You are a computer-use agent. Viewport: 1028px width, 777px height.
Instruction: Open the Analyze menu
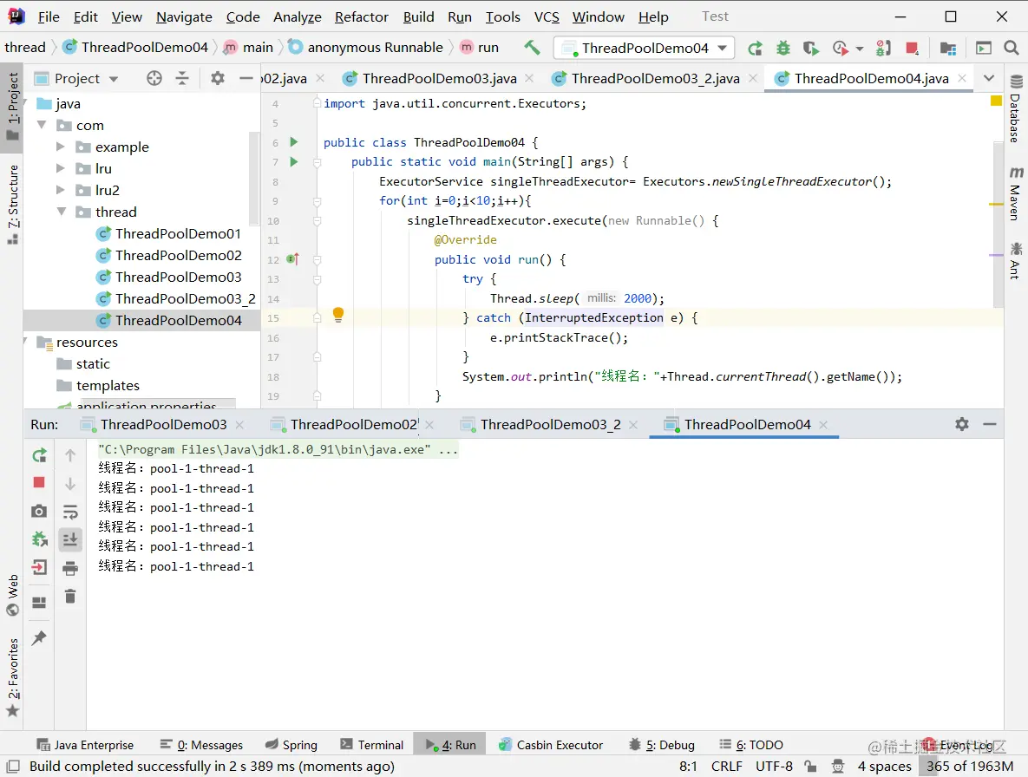click(297, 17)
